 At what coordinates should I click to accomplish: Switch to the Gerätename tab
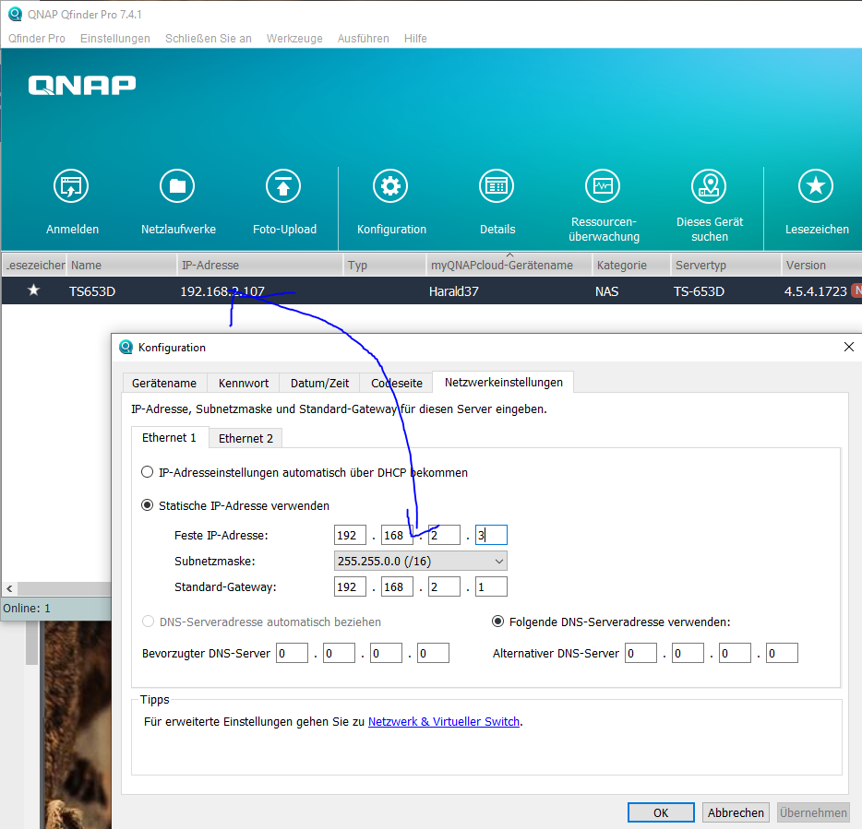coord(164,383)
